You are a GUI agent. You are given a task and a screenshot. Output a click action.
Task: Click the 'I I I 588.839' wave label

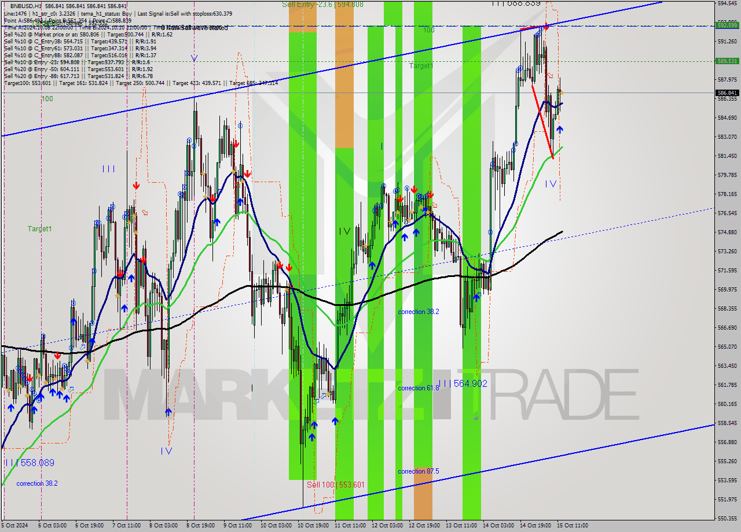516,3
